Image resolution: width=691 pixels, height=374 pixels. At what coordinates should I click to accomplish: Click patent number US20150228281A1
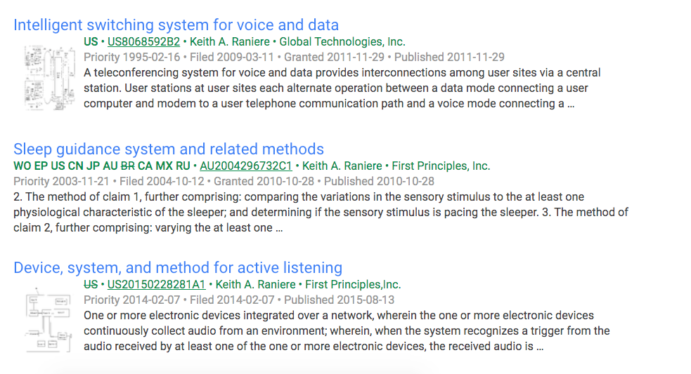[157, 285]
